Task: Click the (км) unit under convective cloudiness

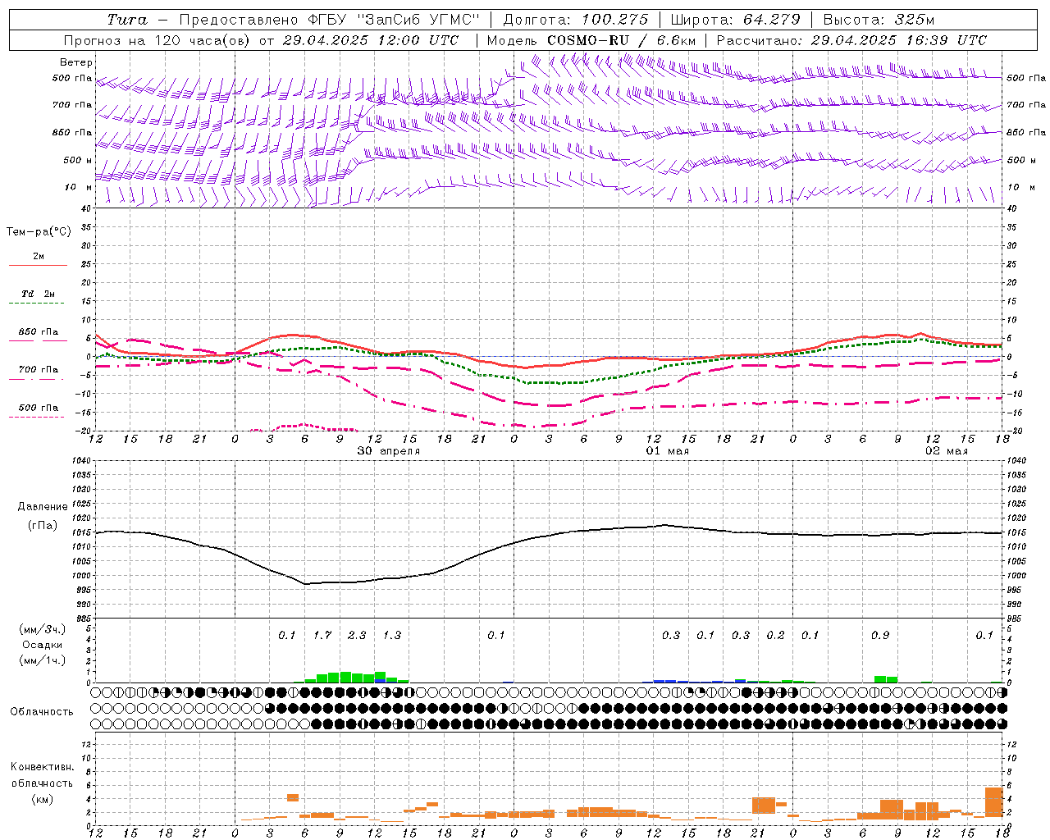Action: pyautogui.click(x=42, y=799)
